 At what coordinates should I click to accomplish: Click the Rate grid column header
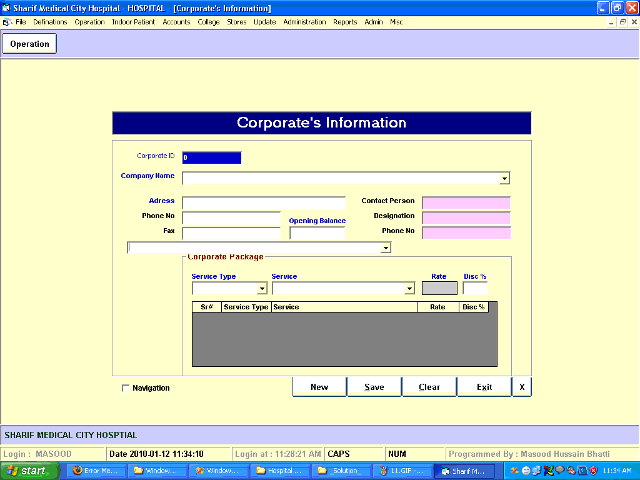pyautogui.click(x=438, y=307)
